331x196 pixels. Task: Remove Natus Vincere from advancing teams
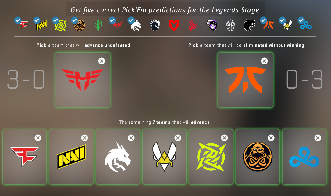point(84,138)
